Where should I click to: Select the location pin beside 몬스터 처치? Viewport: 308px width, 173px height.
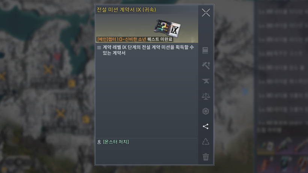point(99,142)
